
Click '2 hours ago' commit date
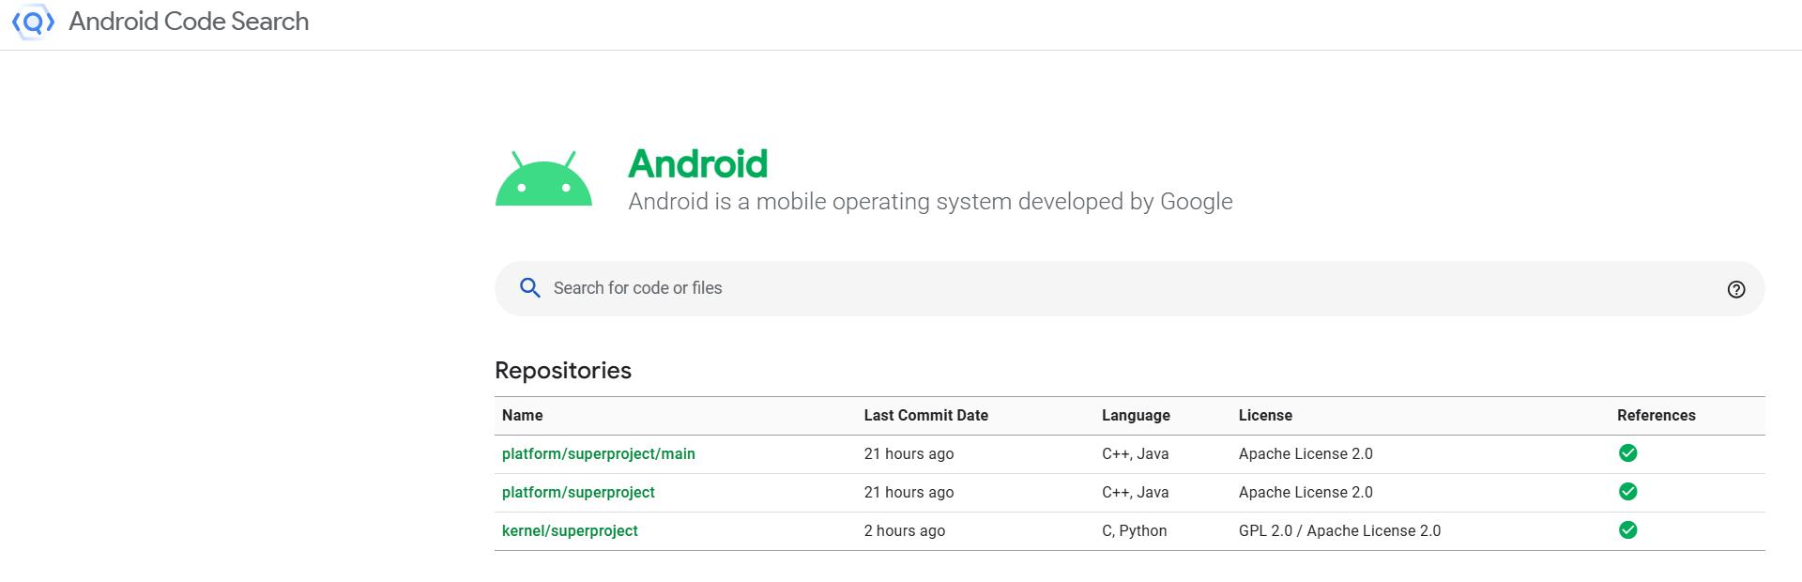click(905, 531)
